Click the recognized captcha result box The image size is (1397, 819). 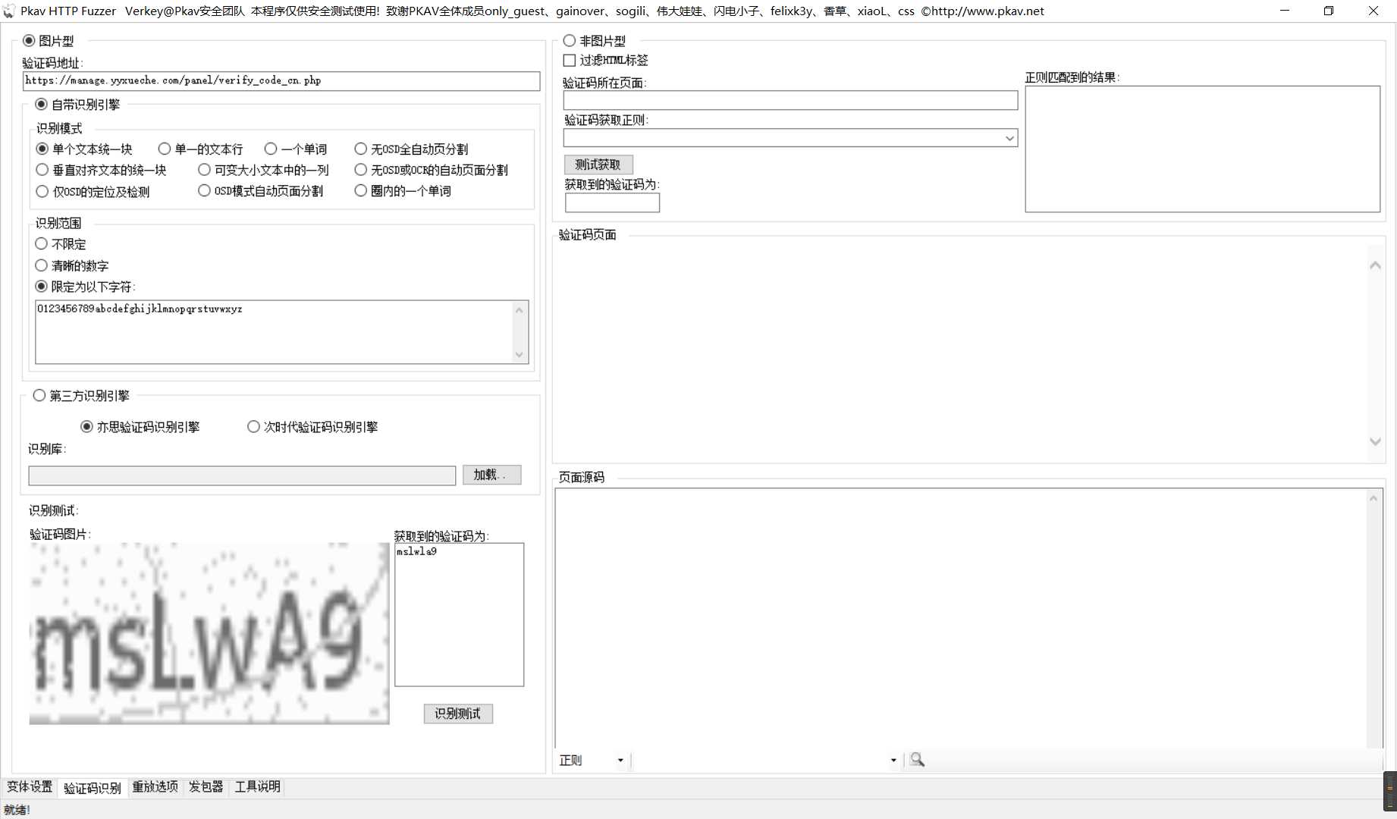[x=459, y=614]
